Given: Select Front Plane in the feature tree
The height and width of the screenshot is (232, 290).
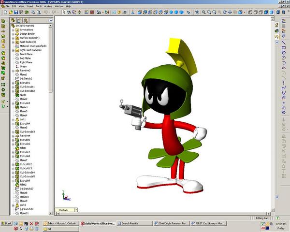Looking at the screenshot, I should [x=26, y=54].
